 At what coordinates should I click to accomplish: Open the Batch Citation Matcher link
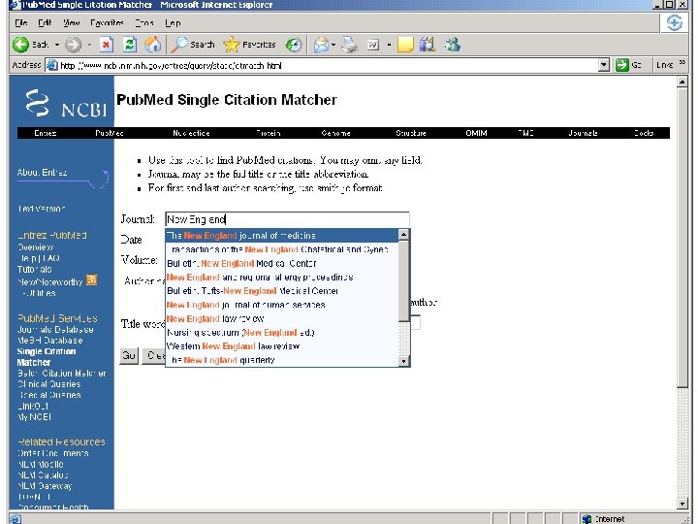point(61,373)
